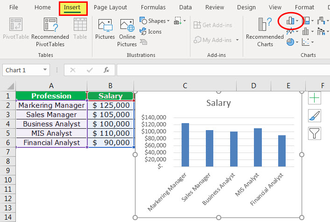
Task: Open the Chart Filters funnel button
Action: pos(315,133)
